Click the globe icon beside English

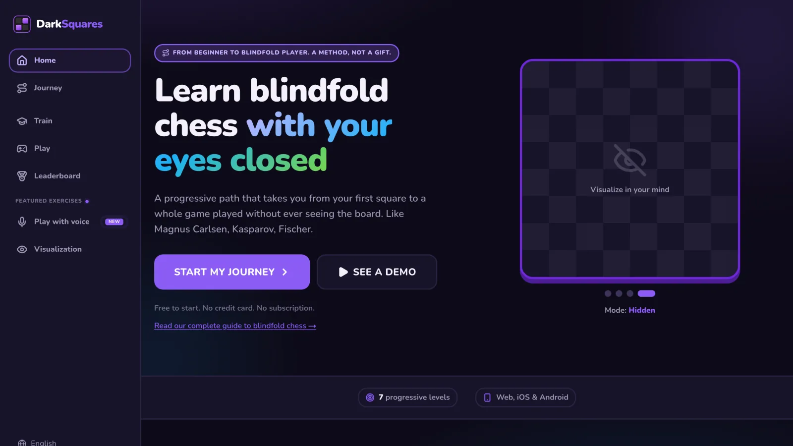[x=22, y=443]
